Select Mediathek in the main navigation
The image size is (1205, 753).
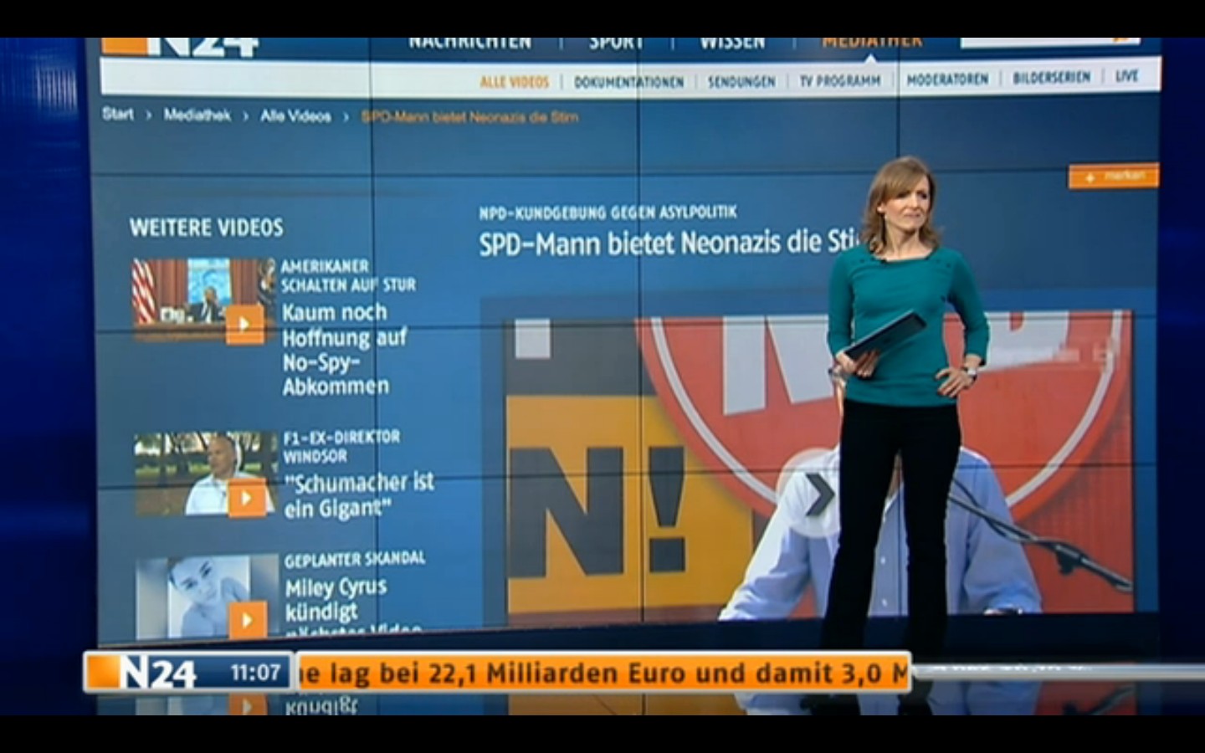872,42
